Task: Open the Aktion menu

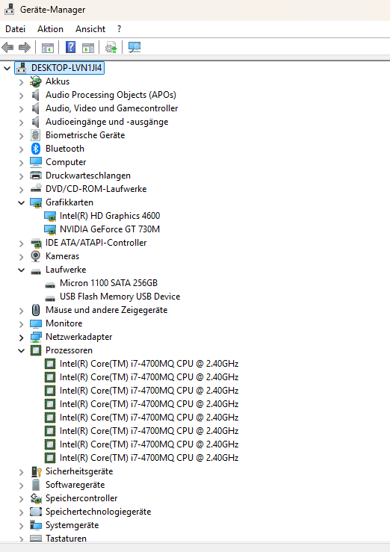Action: 50,29
